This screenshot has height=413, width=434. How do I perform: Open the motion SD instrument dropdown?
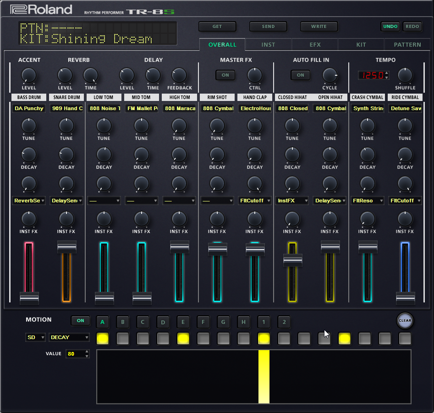[35, 337]
